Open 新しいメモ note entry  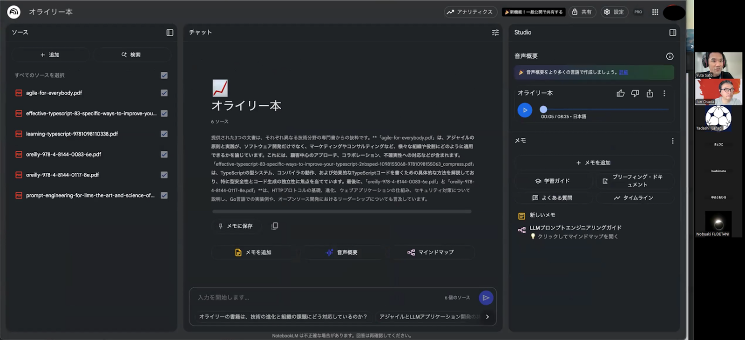(x=542, y=215)
